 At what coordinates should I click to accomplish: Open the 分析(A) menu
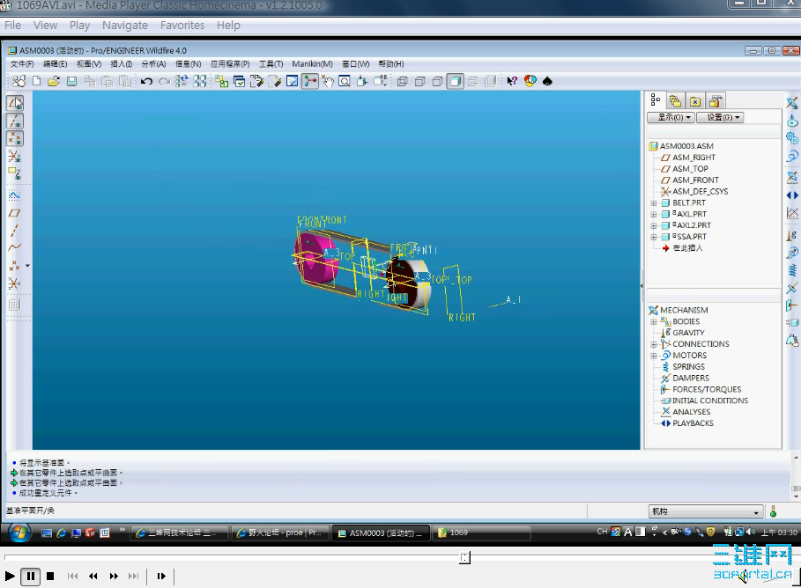coord(153,63)
